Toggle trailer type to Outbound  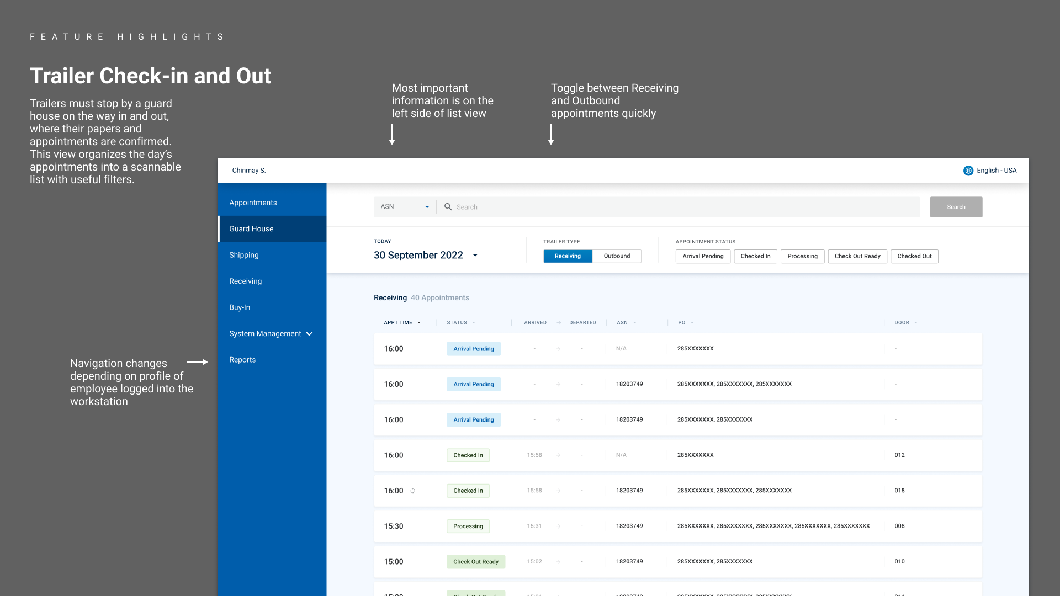(x=617, y=256)
